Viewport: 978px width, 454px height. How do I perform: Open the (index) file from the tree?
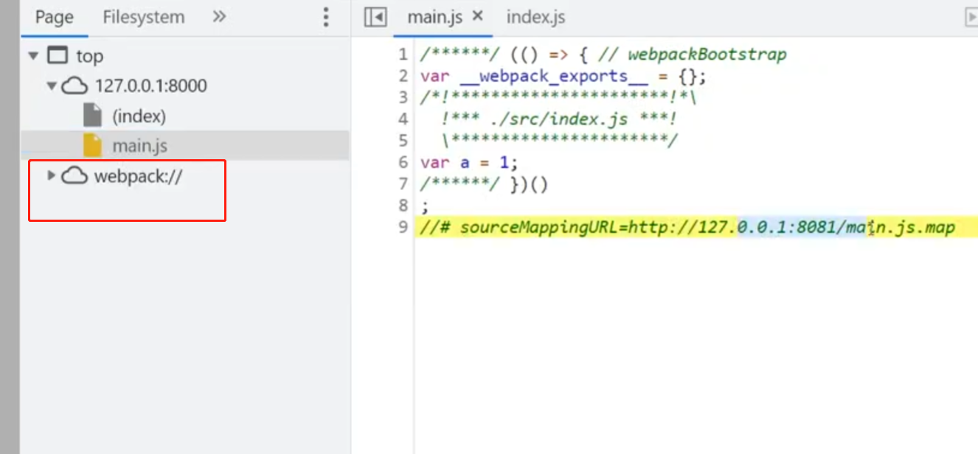139,116
